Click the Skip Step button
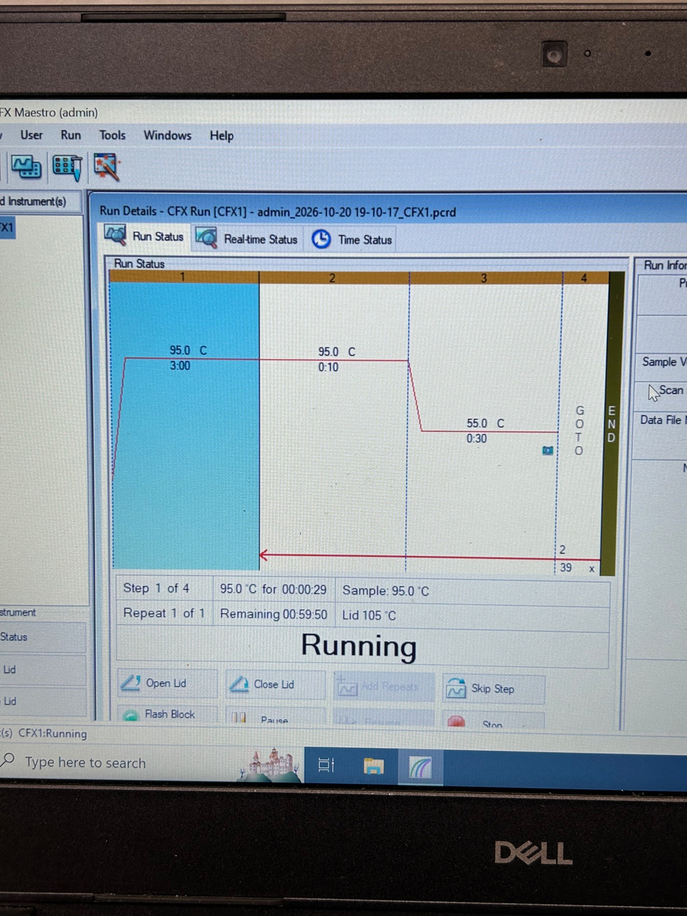Viewport: 687px width, 916px height. pos(493,689)
